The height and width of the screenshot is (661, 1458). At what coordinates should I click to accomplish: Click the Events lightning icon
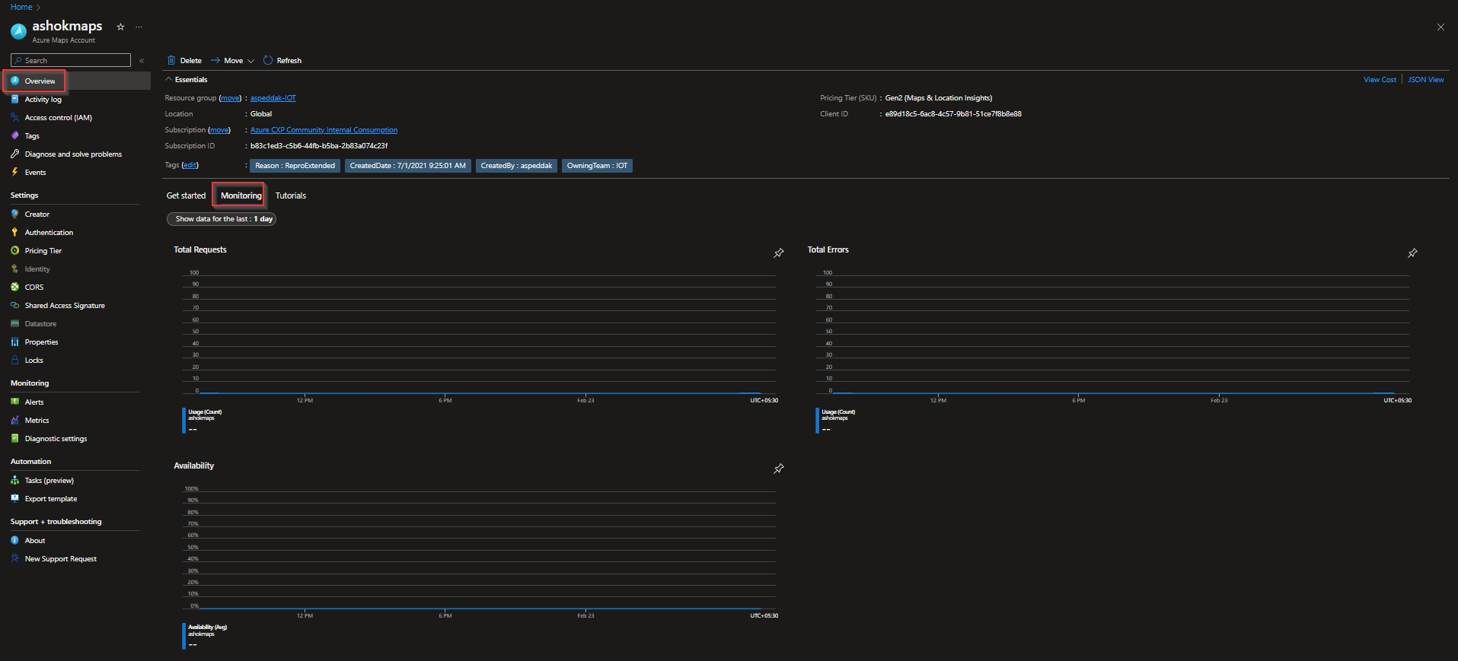(14, 172)
